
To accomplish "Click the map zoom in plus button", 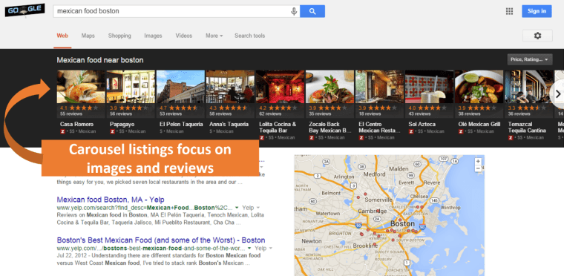I will click(x=478, y=161).
